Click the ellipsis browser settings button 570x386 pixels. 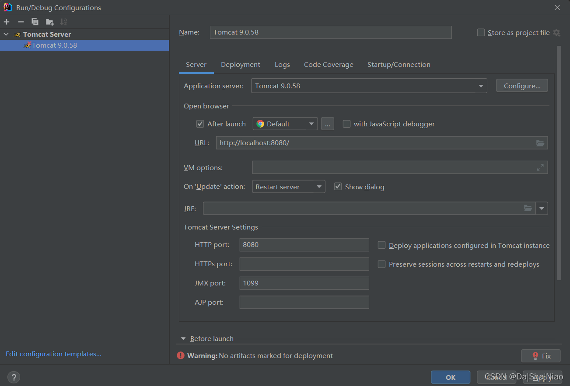coord(328,124)
